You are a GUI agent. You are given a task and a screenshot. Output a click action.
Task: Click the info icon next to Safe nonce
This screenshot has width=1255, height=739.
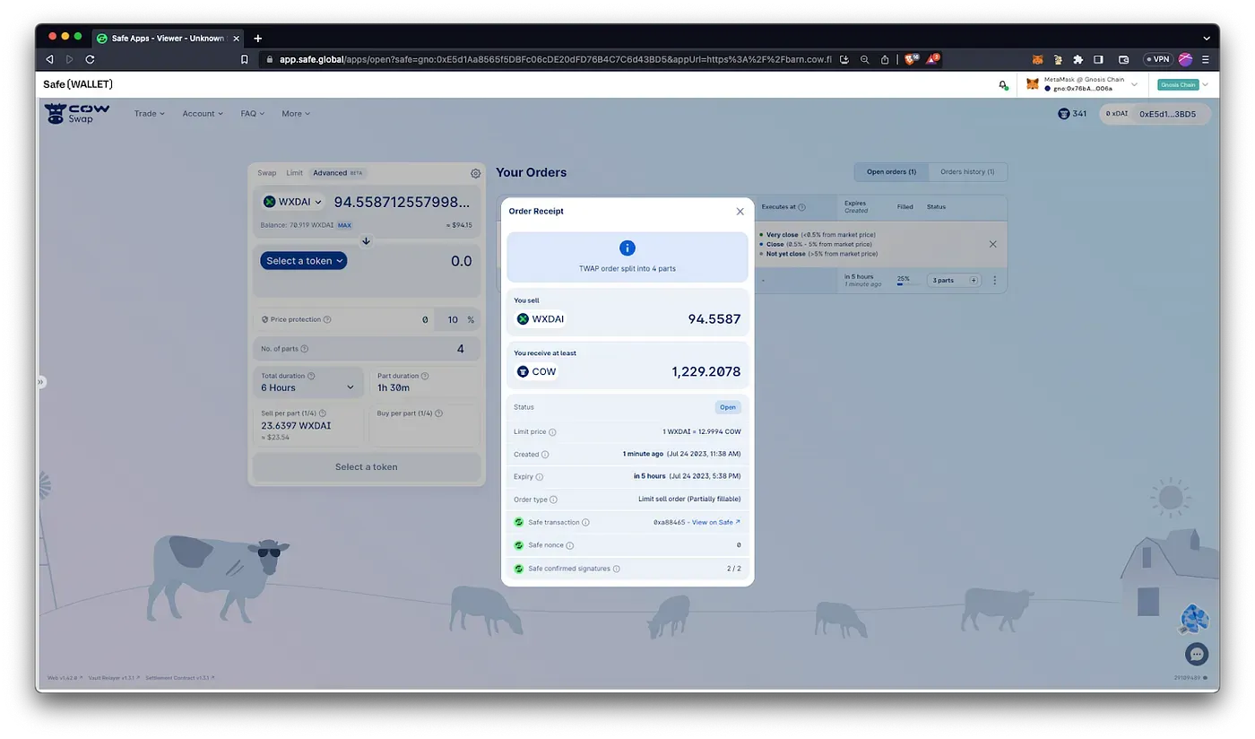pos(570,545)
